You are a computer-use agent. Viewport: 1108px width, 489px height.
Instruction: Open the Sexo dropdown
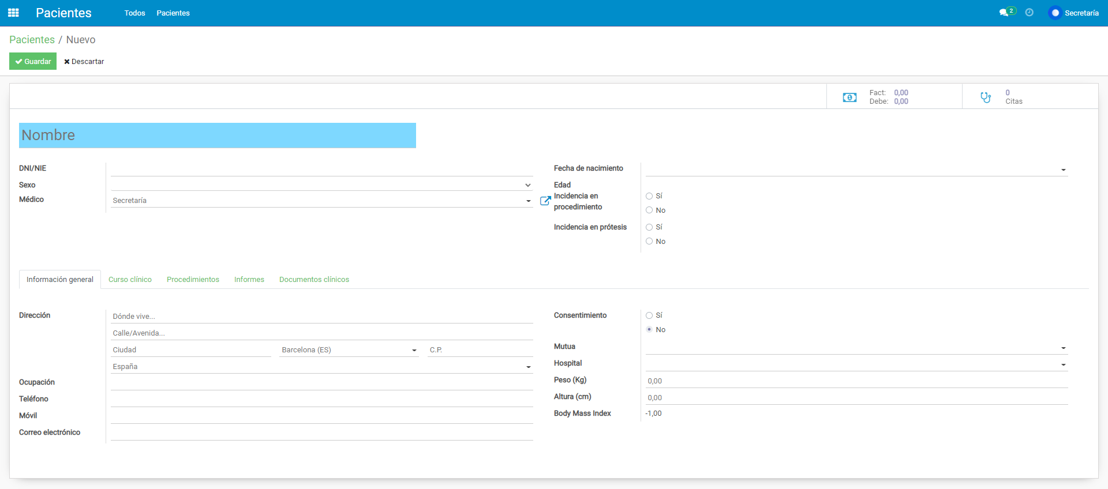coord(321,185)
